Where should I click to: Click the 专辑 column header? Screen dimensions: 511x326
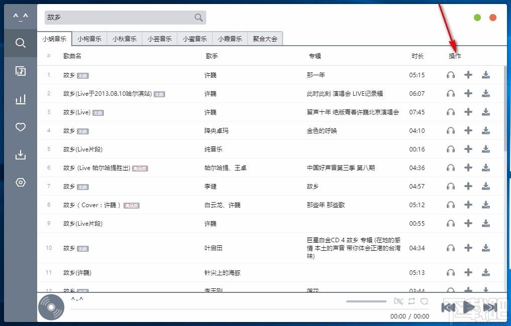tap(315, 56)
